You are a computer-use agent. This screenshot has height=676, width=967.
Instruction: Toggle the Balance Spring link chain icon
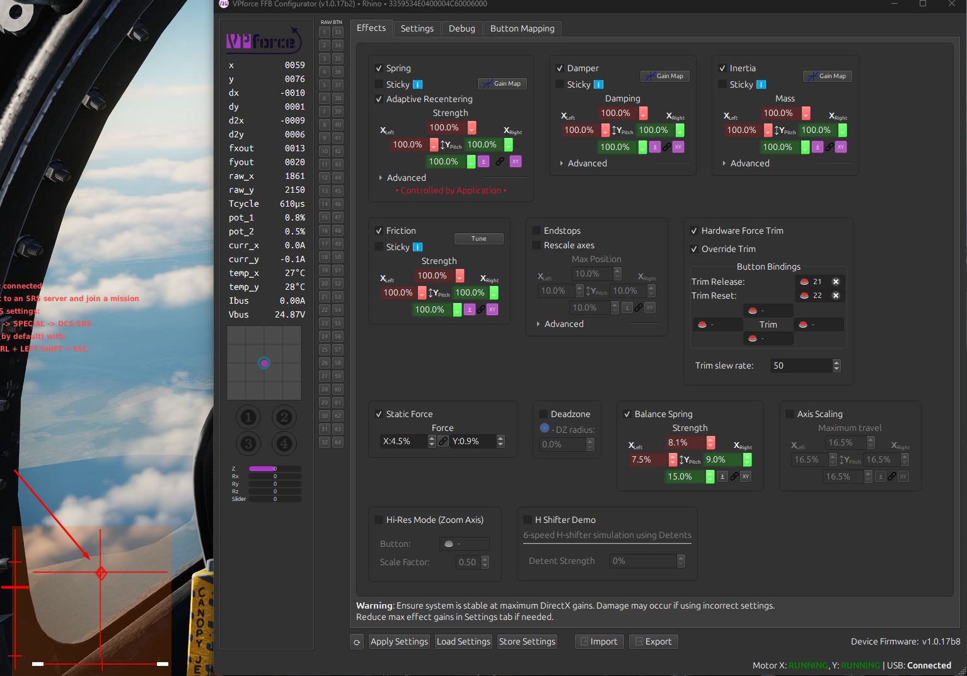734,476
